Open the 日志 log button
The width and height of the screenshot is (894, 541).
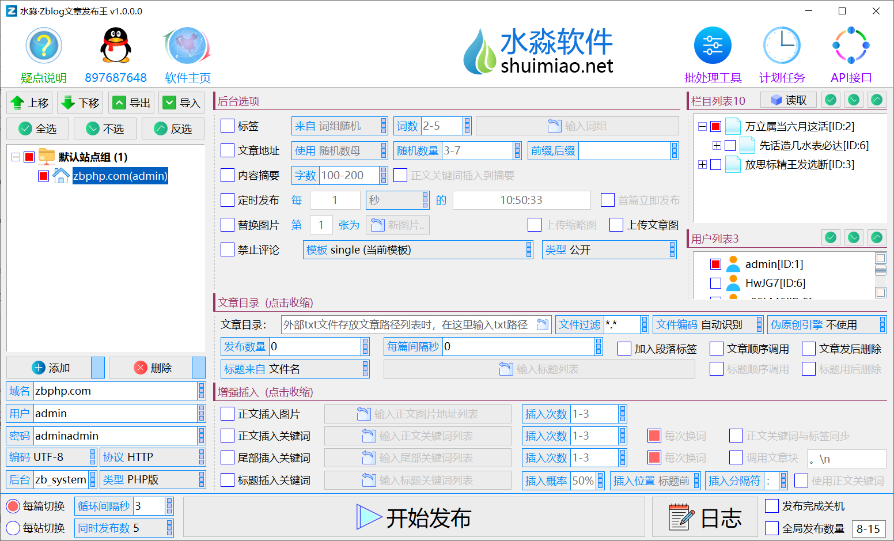pyautogui.click(x=705, y=517)
